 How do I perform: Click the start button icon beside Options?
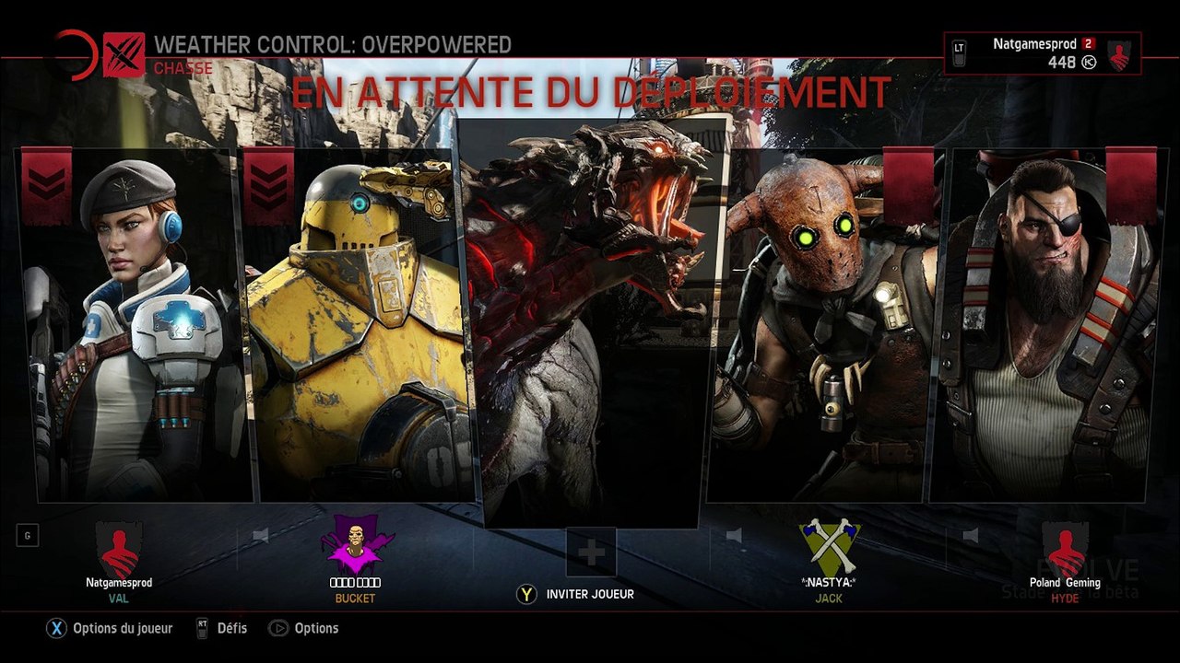click(277, 628)
